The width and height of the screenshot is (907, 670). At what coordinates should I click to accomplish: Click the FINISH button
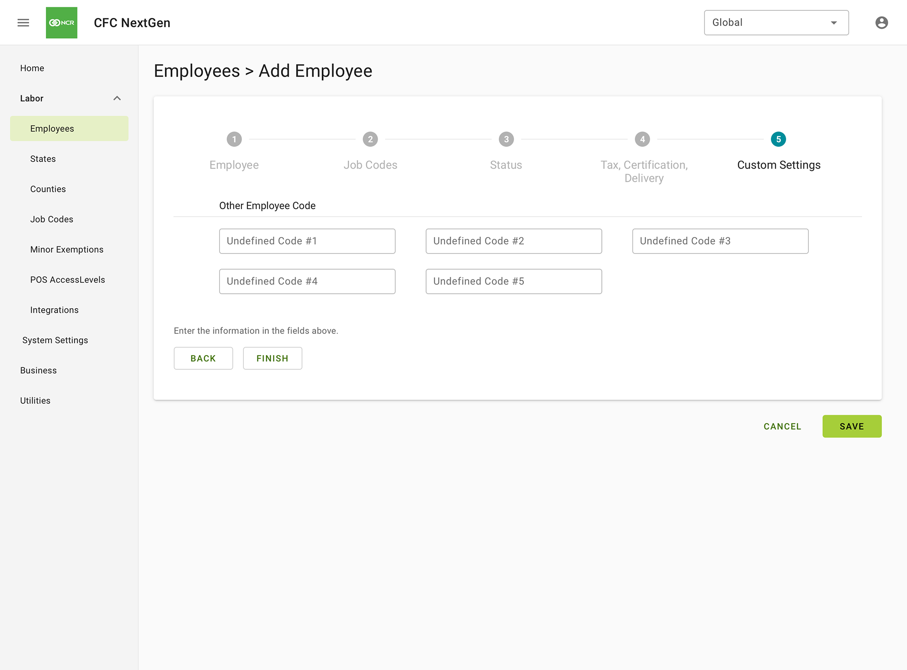pyautogui.click(x=273, y=358)
